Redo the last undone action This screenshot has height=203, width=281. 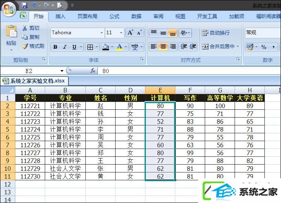tap(46, 5)
